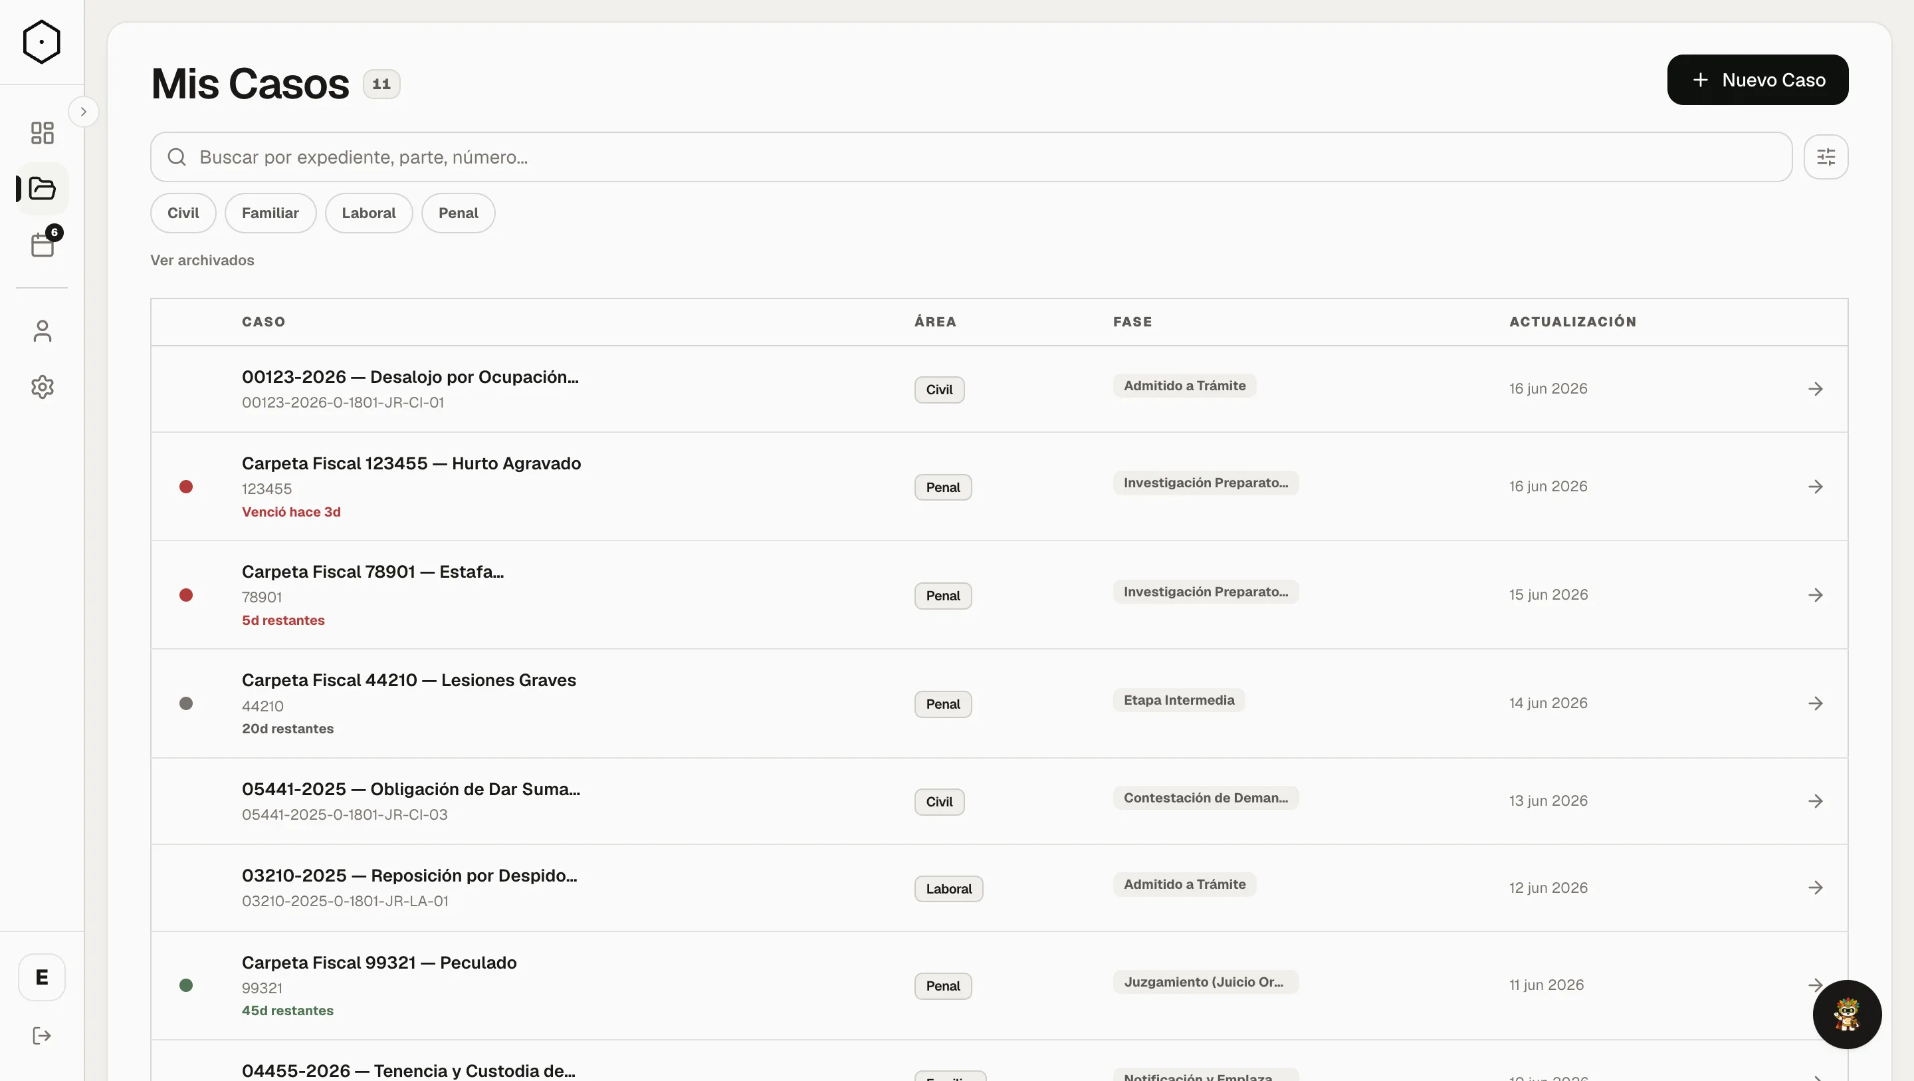The height and width of the screenshot is (1081, 1914).
Task: Open the settings gear icon
Action: click(43, 387)
